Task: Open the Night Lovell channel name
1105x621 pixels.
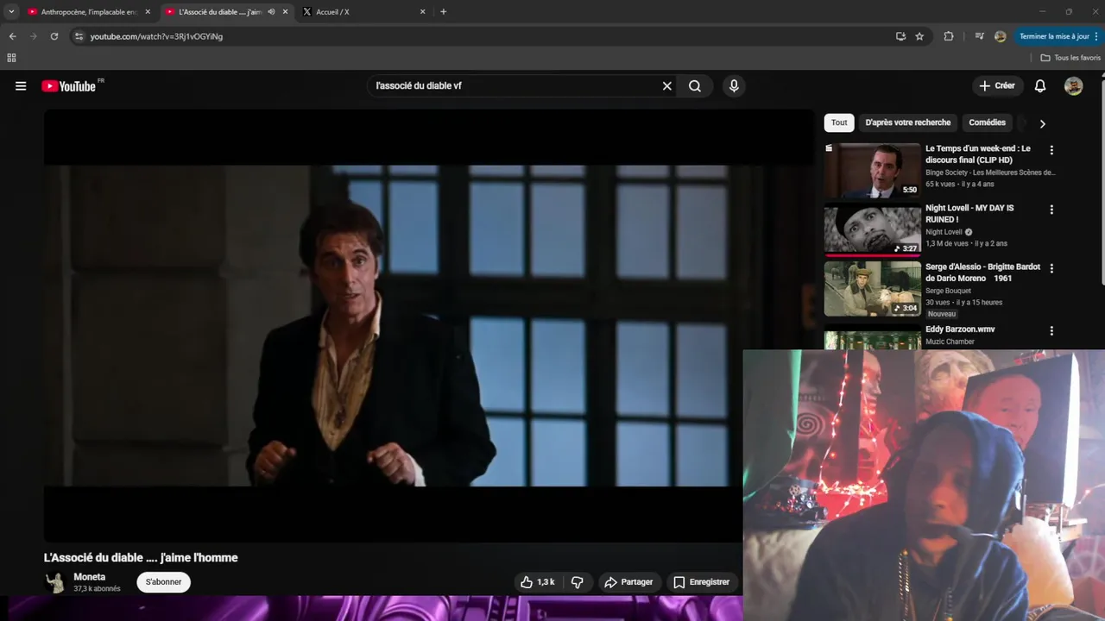Action: pos(944,232)
